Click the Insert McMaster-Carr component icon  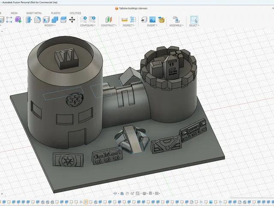point(161,20)
